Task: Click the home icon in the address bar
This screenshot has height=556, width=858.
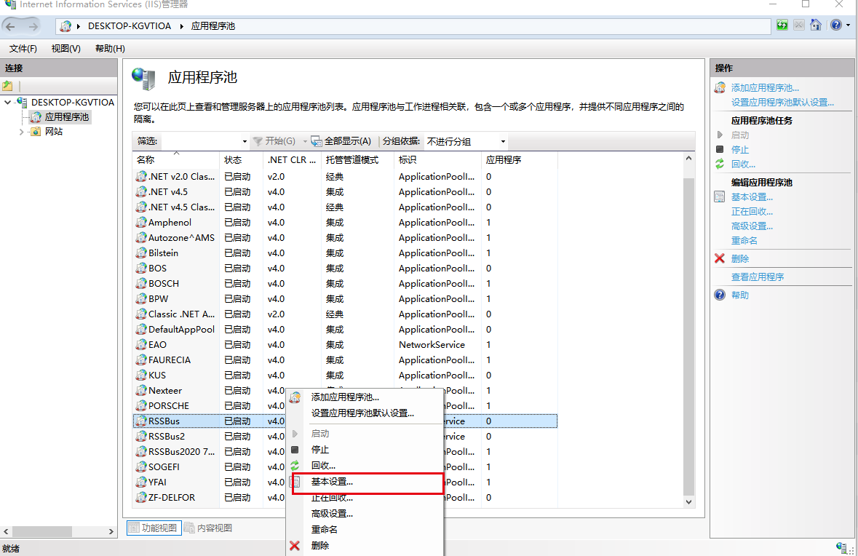Action: [x=814, y=25]
